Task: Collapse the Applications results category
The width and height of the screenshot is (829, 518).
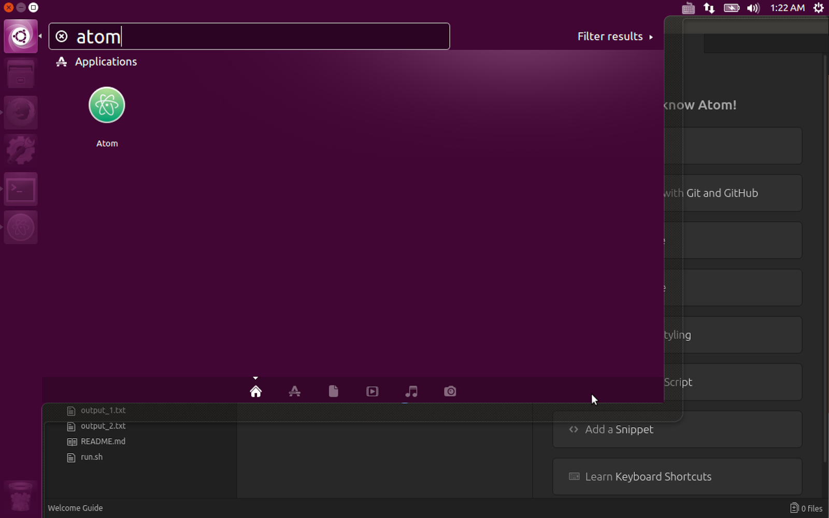Action: 97,62
